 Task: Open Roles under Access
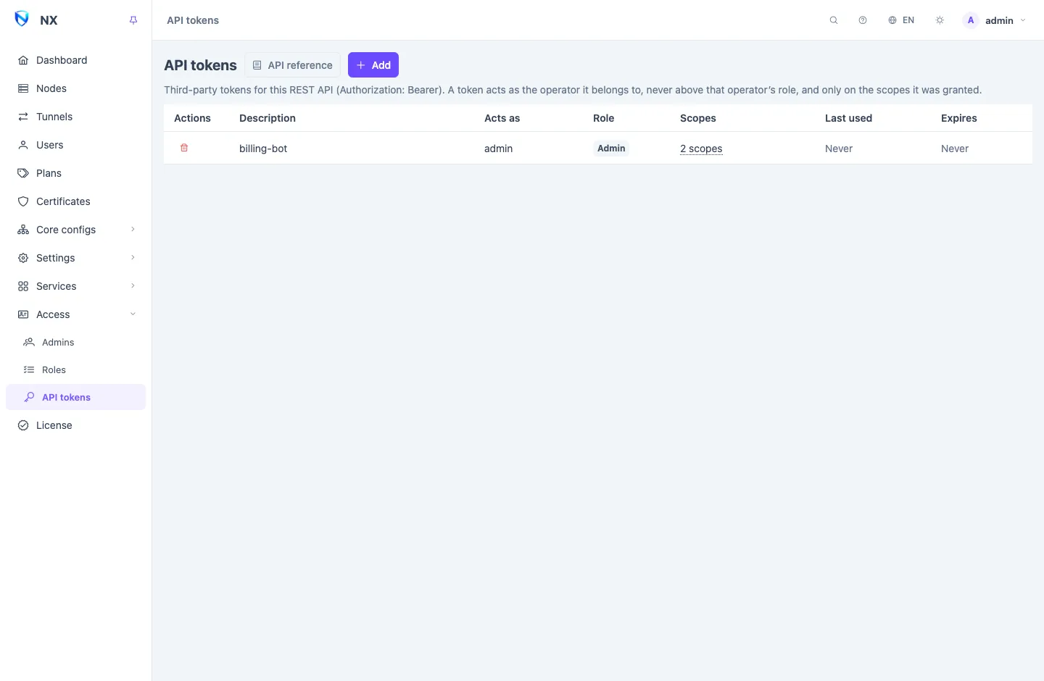(x=75, y=369)
